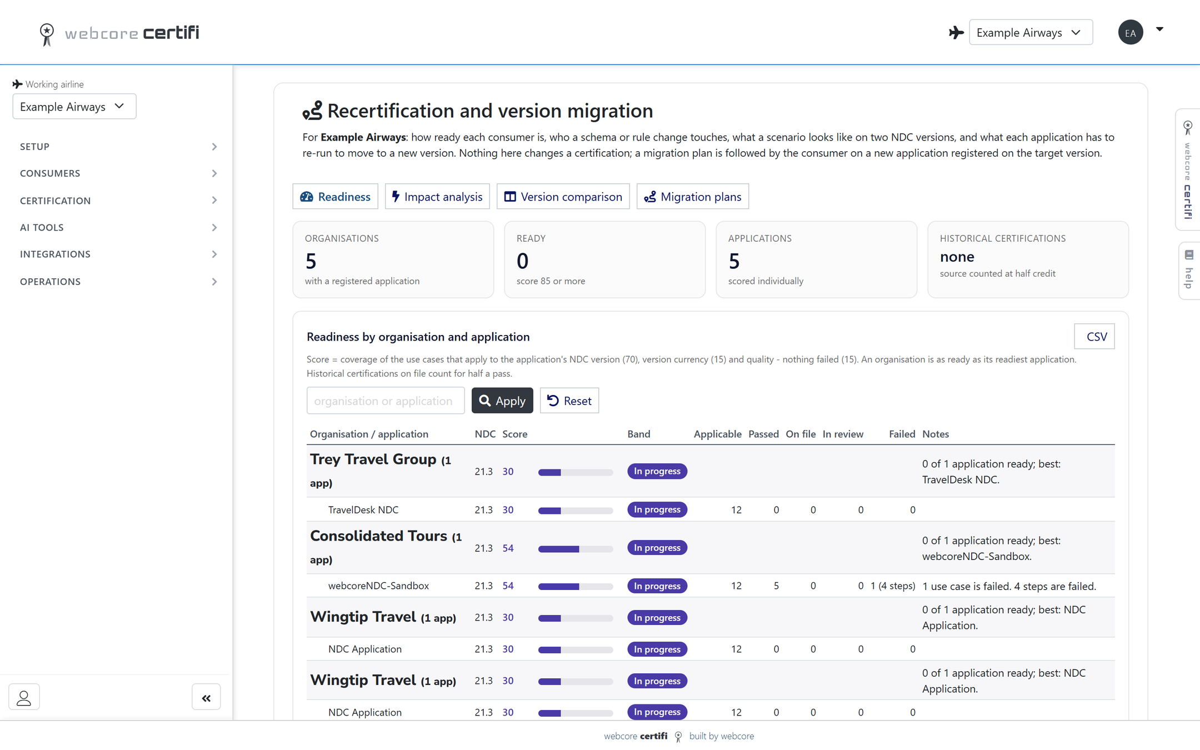This screenshot has height=750, width=1200.
Task: Open the Working airline dropdown in the sidebar
Action: [74, 106]
